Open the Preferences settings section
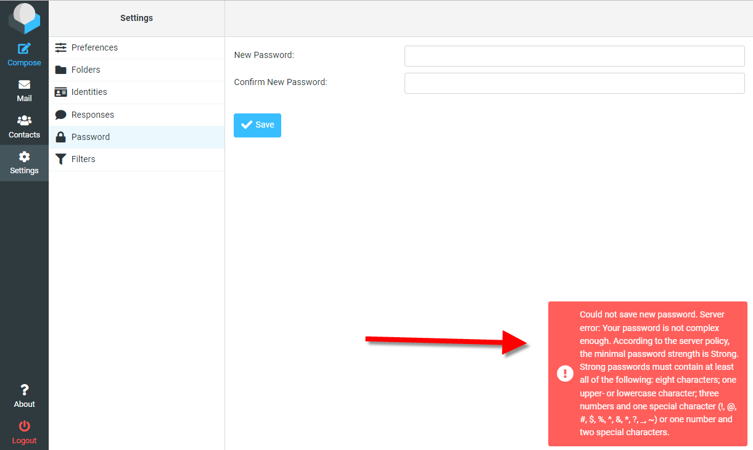Image resolution: width=753 pixels, height=450 pixels. pos(136,47)
